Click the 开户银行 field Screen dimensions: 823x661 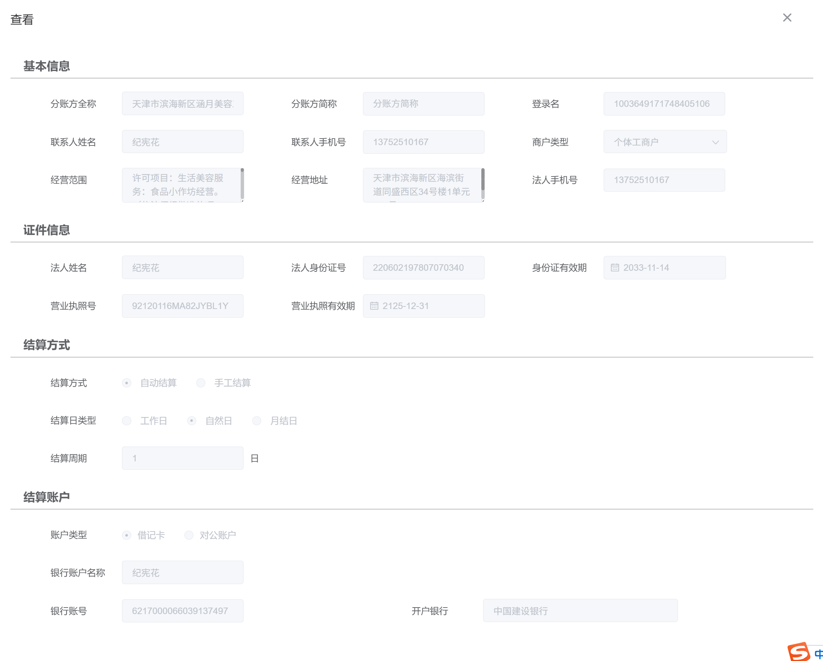[580, 610]
